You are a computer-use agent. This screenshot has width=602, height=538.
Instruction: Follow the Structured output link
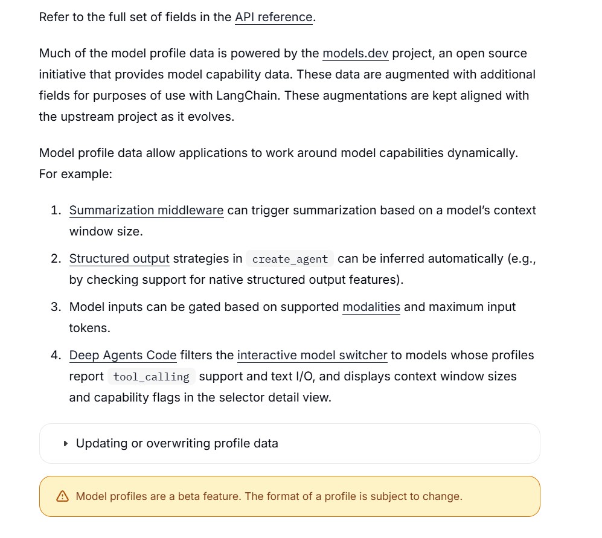point(120,259)
